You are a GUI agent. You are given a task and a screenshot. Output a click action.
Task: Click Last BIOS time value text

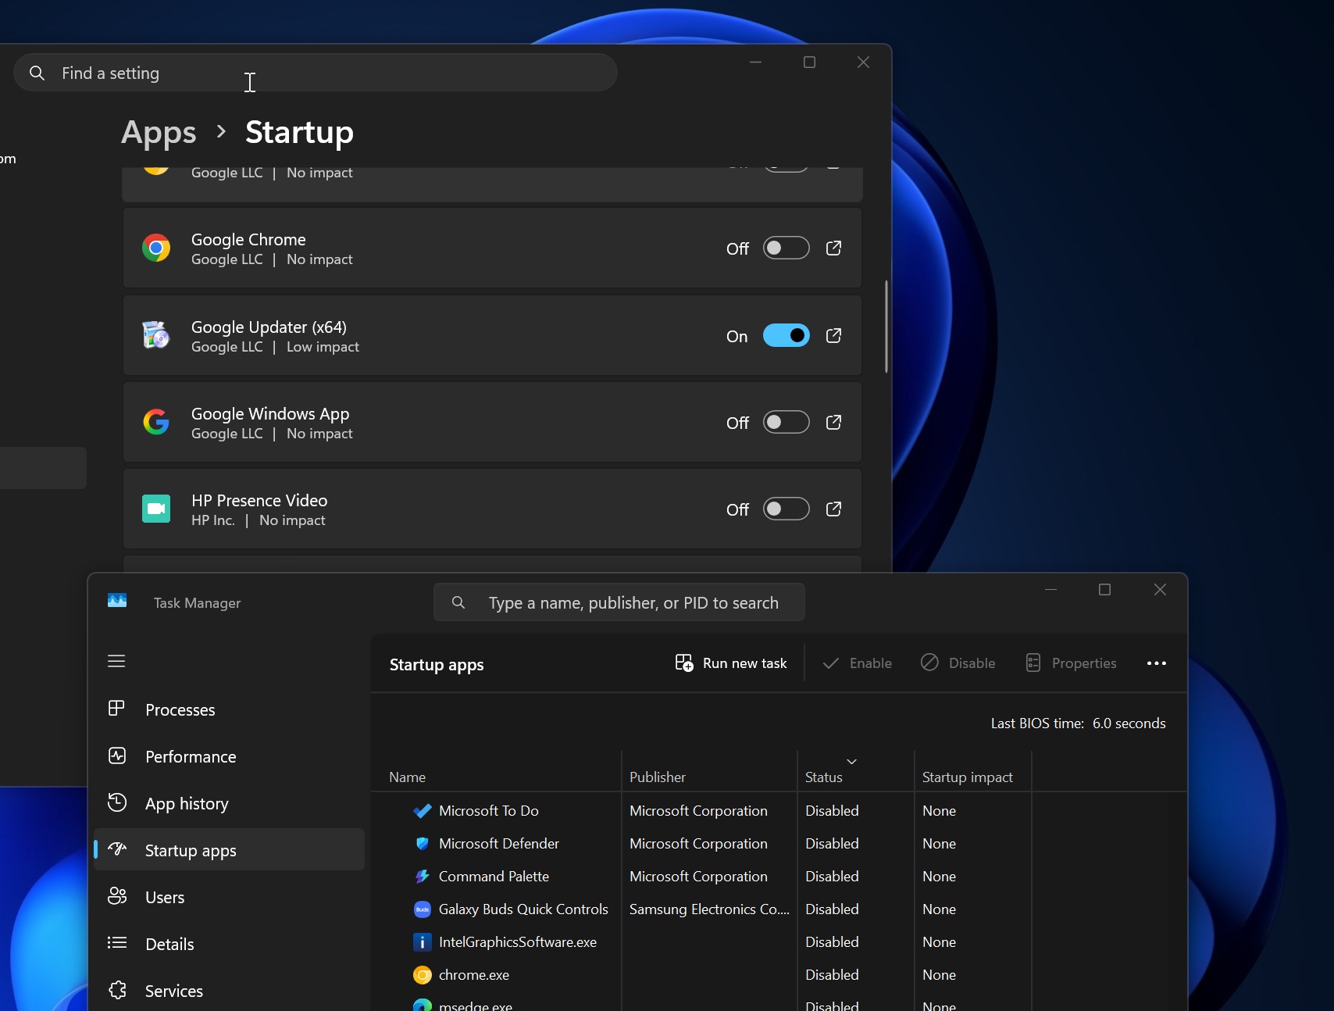coord(1129,723)
